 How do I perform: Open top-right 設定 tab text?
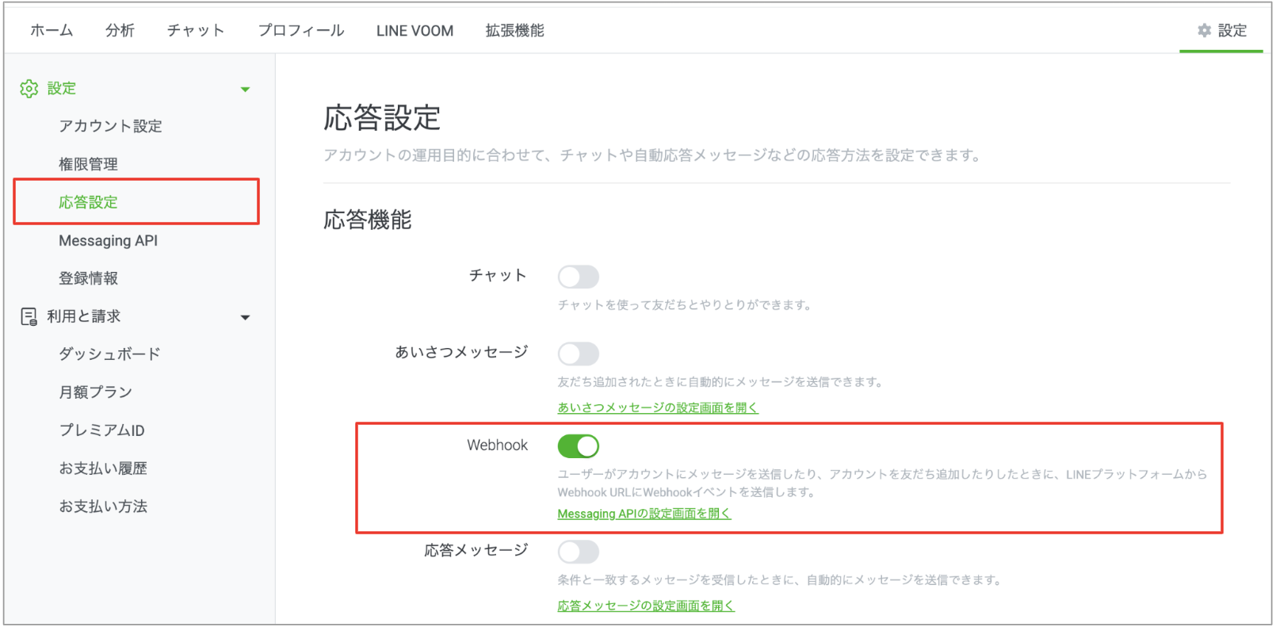(x=1232, y=30)
